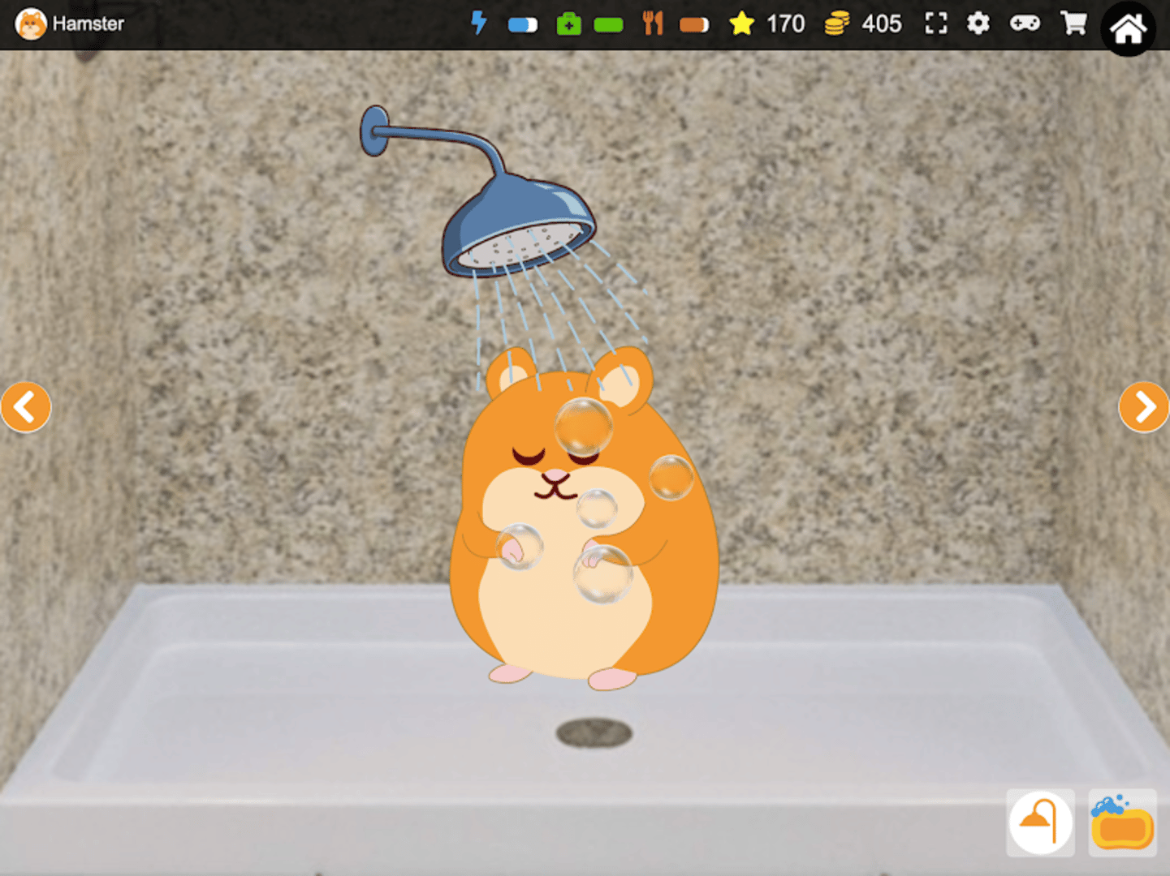Image resolution: width=1170 pixels, height=876 pixels.
Task: Click the orange hunger level bar
Action: click(x=693, y=25)
